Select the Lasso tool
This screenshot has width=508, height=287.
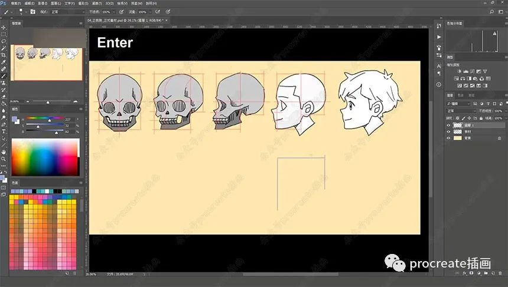[4, 41]
